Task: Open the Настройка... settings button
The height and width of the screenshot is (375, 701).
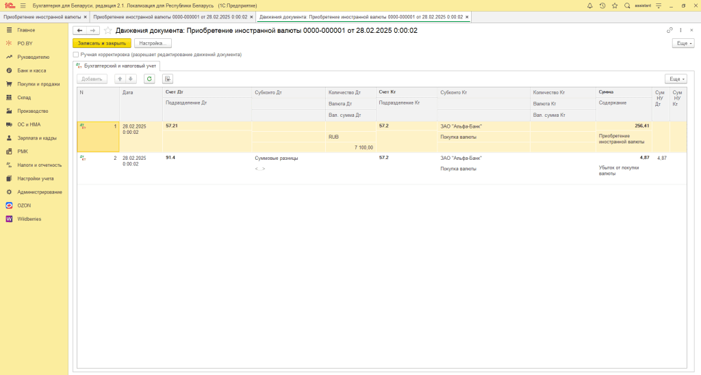Action: [153, 43]
